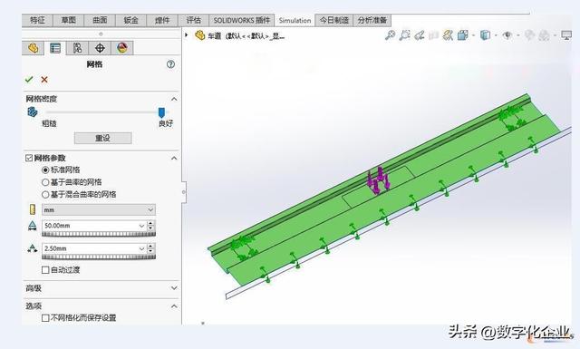Screen dimensions: 580x349
Task: Click the Previous View icon
Action: point(419,35)
